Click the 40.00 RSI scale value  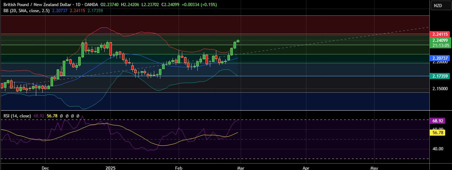tap(438, 149)
